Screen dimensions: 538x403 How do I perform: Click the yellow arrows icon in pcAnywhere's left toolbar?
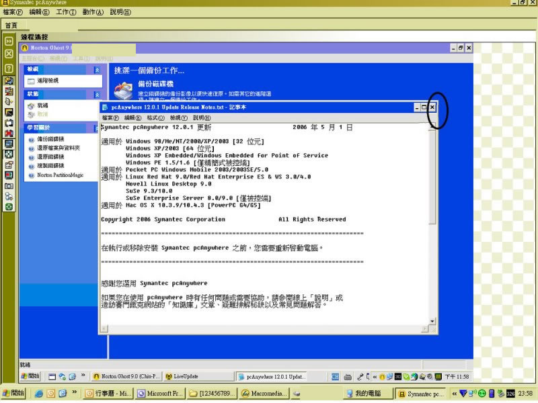[x=9, y=81]
